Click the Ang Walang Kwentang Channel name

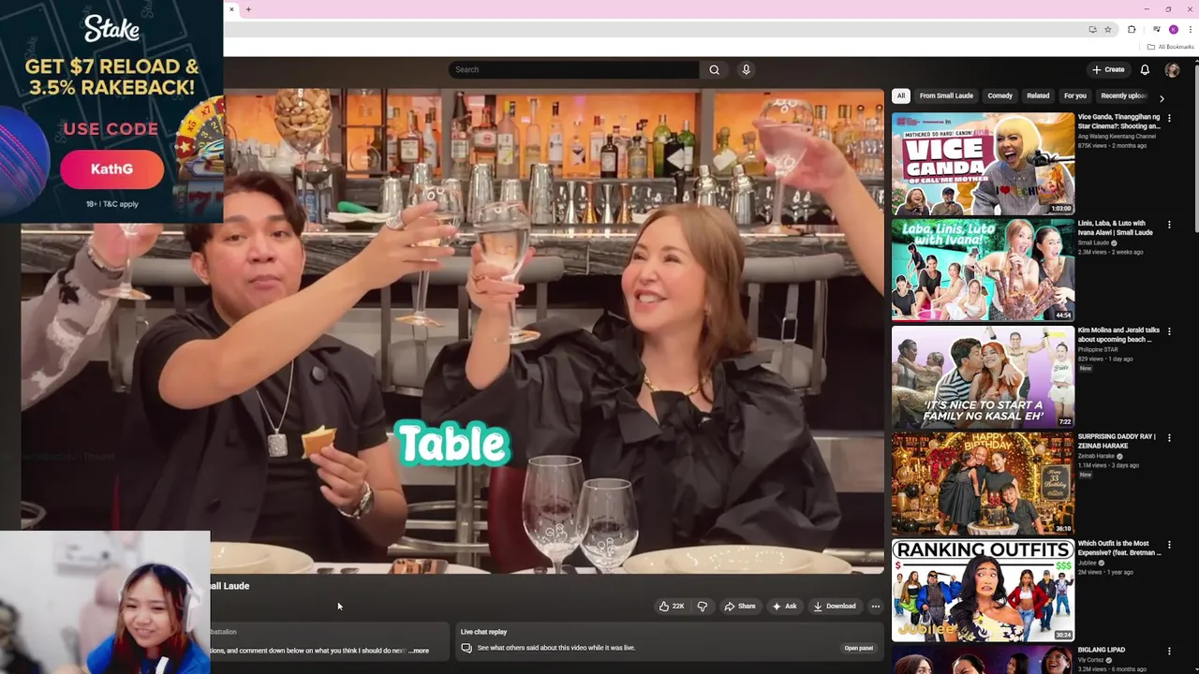point(1117,136)
